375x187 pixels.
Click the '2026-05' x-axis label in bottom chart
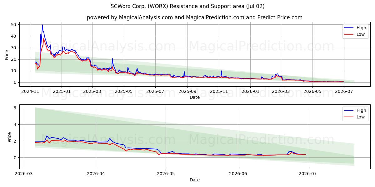165,174
